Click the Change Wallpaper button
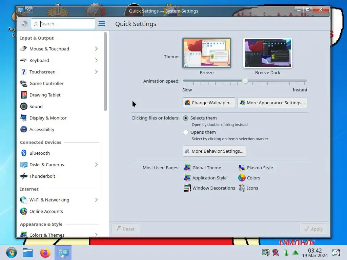Screen dimensions: 347x260 pyautogui.click(x=209, y=103)
